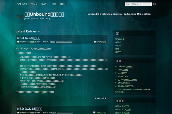Screen dimensions: 172x114
Task: Click the arrow icon beside Permalink
Action: pos(95,98)
